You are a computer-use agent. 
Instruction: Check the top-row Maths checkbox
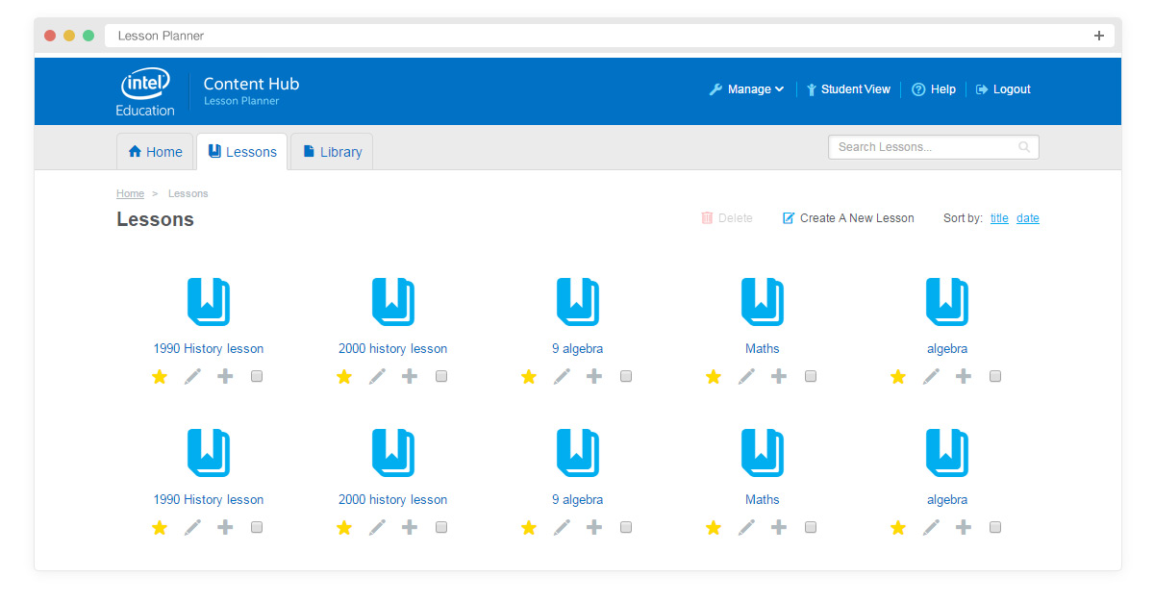click(x=811, y=376)
